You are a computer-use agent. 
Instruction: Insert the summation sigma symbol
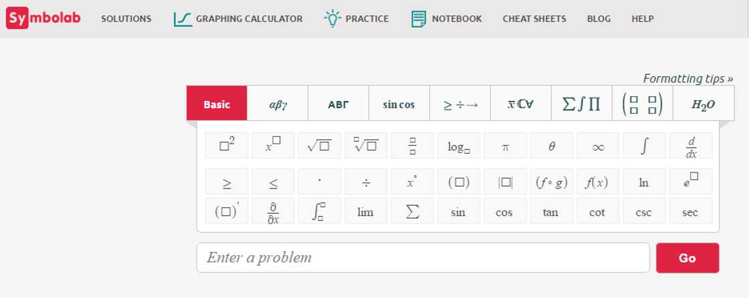coord(412,212)
